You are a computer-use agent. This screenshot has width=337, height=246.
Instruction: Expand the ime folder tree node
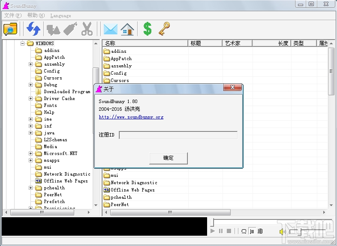point(30,119)
